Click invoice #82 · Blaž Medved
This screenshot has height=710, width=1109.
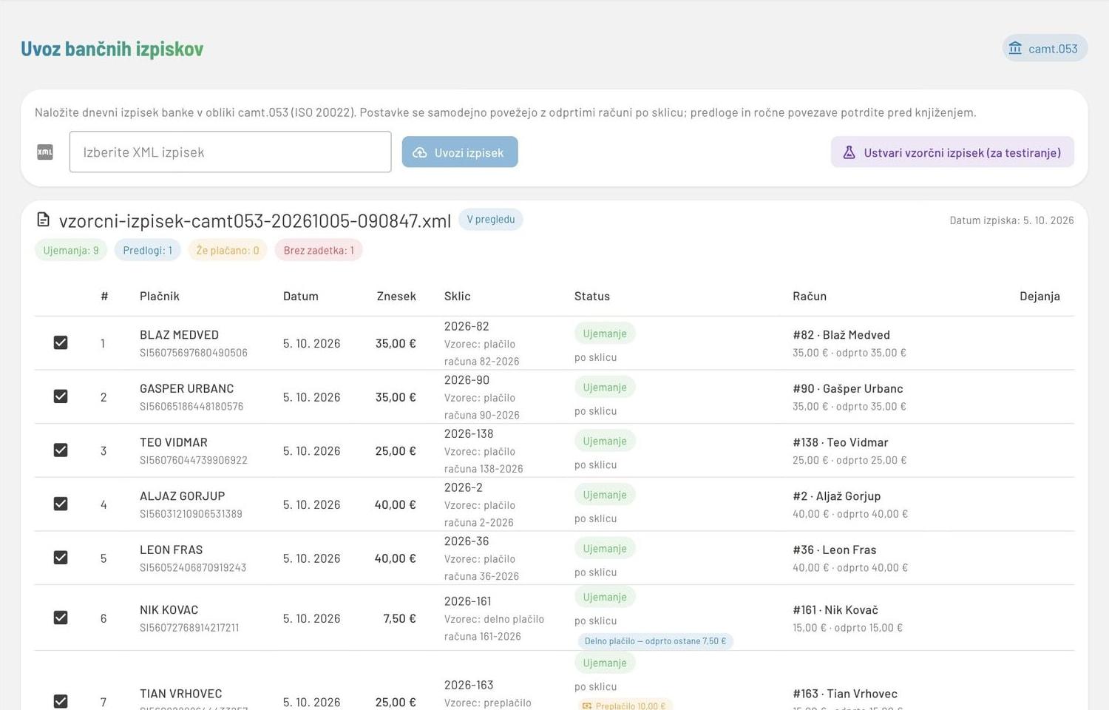(x=841, y=335)
